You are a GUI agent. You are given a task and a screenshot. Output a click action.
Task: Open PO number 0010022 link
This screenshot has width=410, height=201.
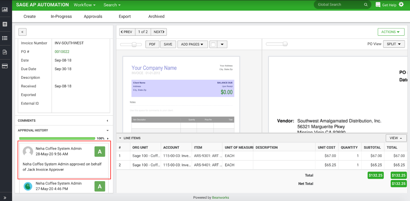(x=62, y=52)
